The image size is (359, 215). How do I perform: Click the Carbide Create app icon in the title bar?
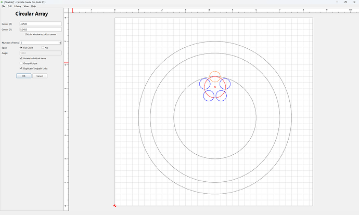click(2, 2)
